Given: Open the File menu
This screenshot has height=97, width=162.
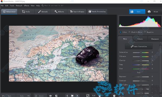Looking at the screenshot, I should (x=2, y=6).
